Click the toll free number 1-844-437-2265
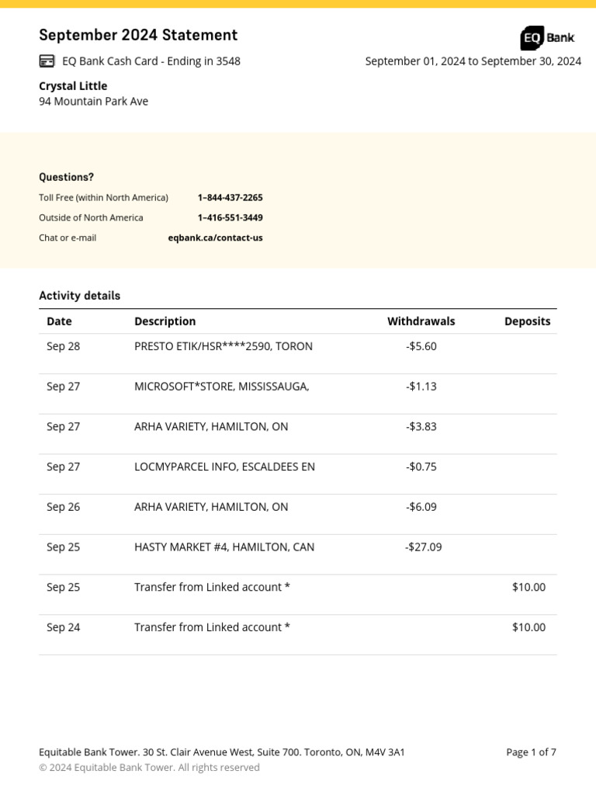This screenshot has height=795, width=596. tap(230, 197)
